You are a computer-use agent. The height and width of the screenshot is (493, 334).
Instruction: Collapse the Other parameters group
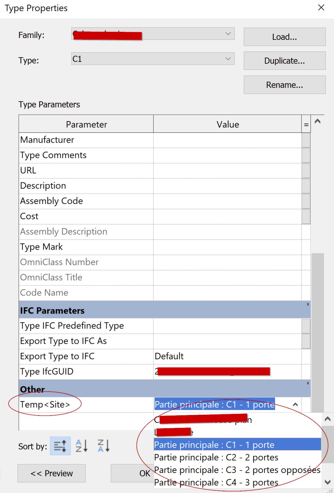pyautogui.click(x=308, y=384)
